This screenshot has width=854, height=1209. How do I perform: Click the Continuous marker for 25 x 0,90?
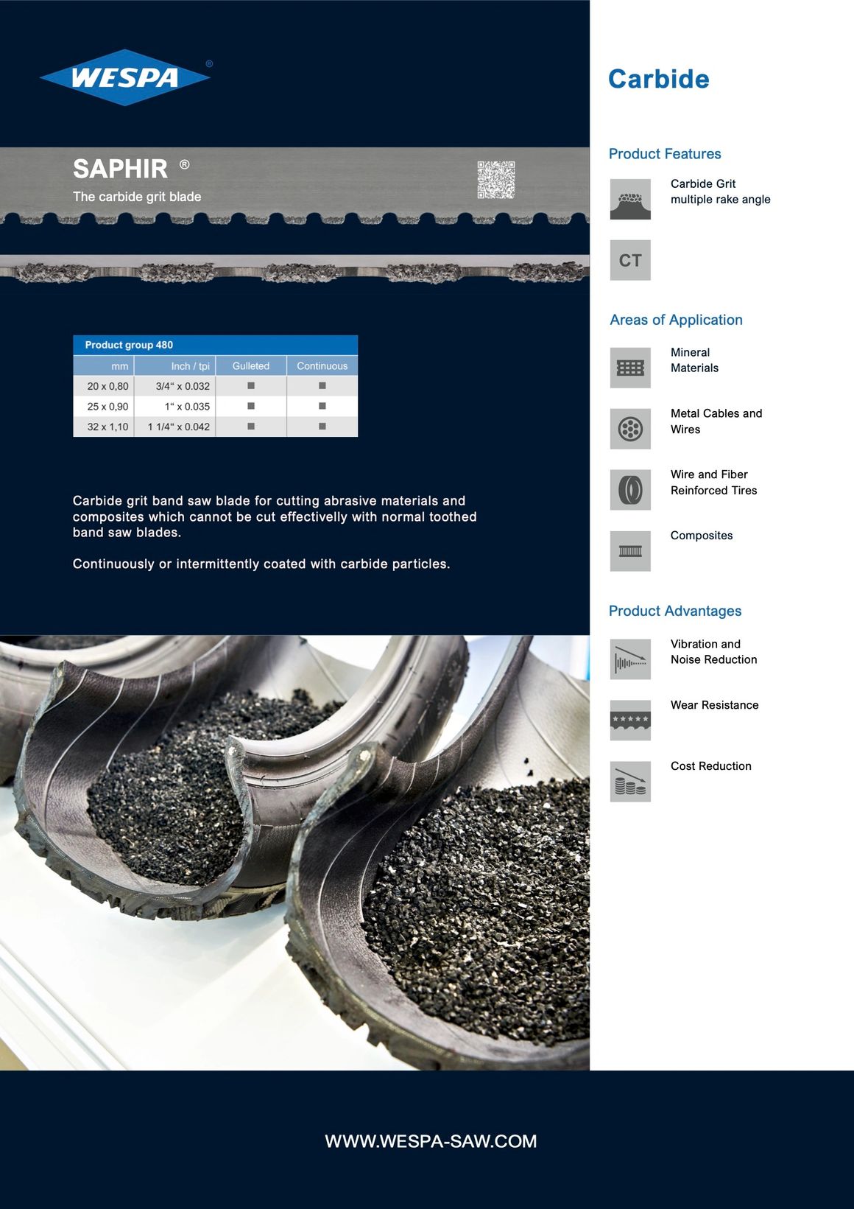tap(322, 406)
